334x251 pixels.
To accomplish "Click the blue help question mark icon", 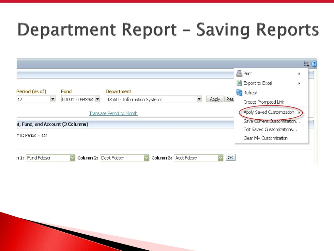I will coord(314,64).
